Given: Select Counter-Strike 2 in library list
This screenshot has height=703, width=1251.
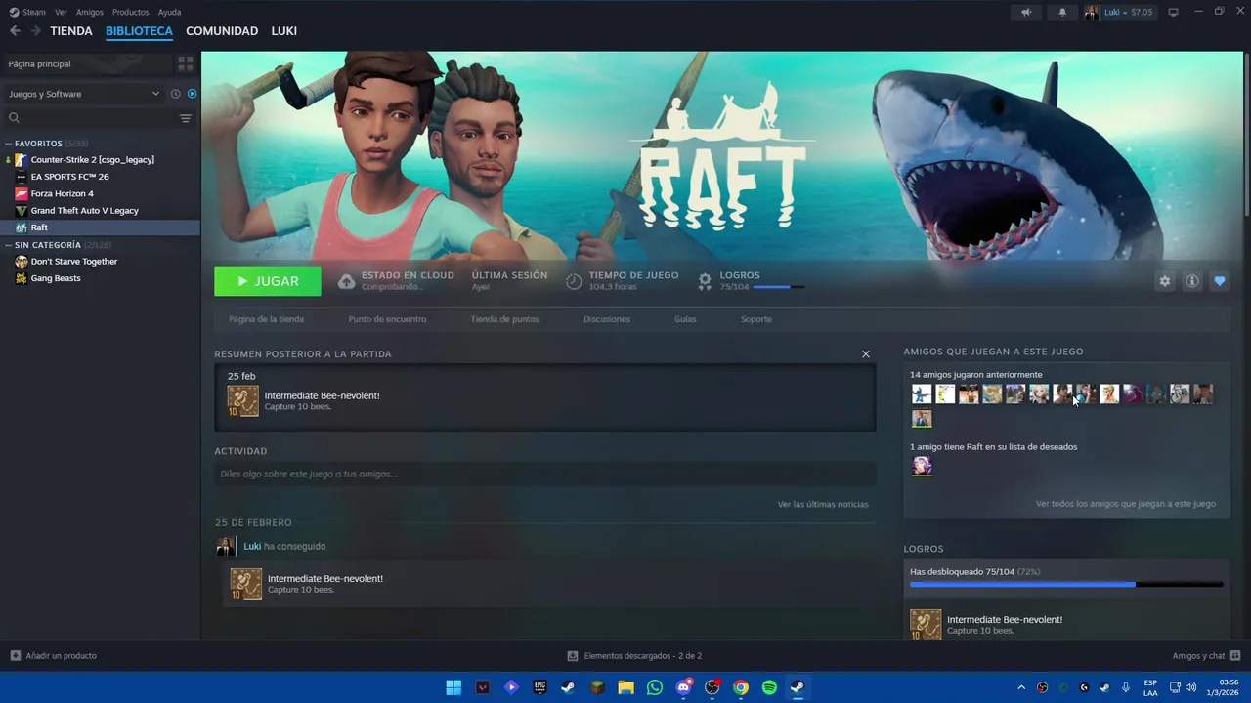Looking at the screenshot, I should point(92,159).
